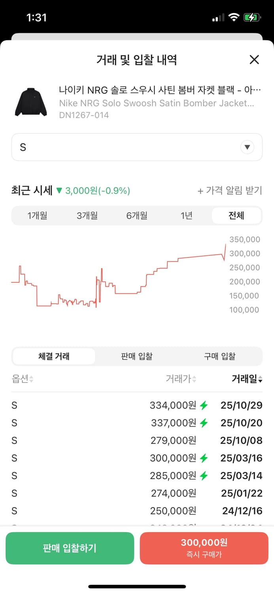274x594 pixels.
Task: Tap the 300,000원 즉시 구매가 buy button
Action: 204,548
